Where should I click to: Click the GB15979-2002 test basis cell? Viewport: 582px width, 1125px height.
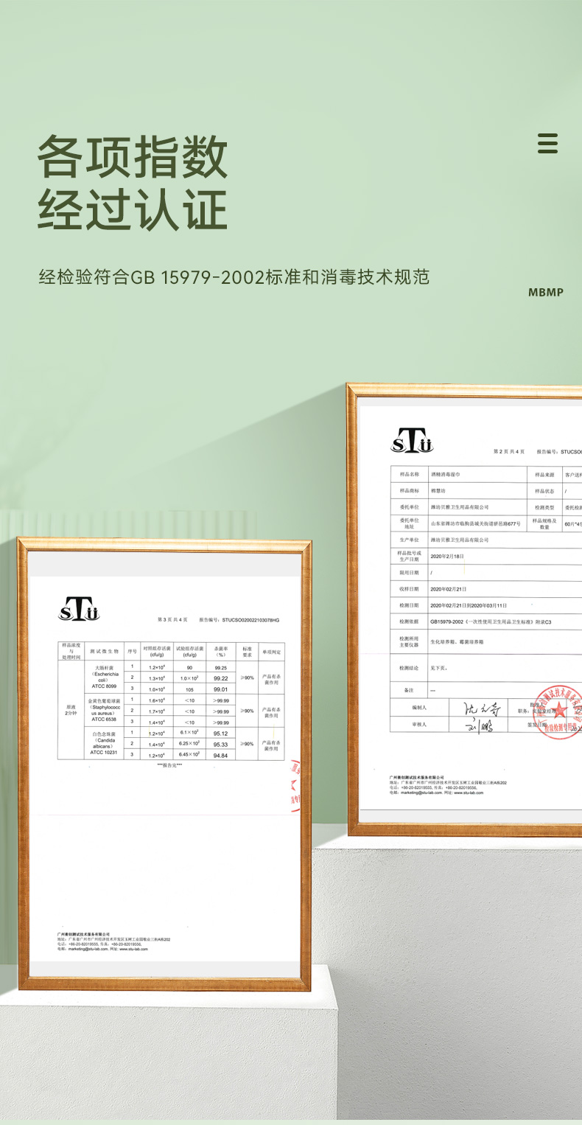(x=490, y=622)
